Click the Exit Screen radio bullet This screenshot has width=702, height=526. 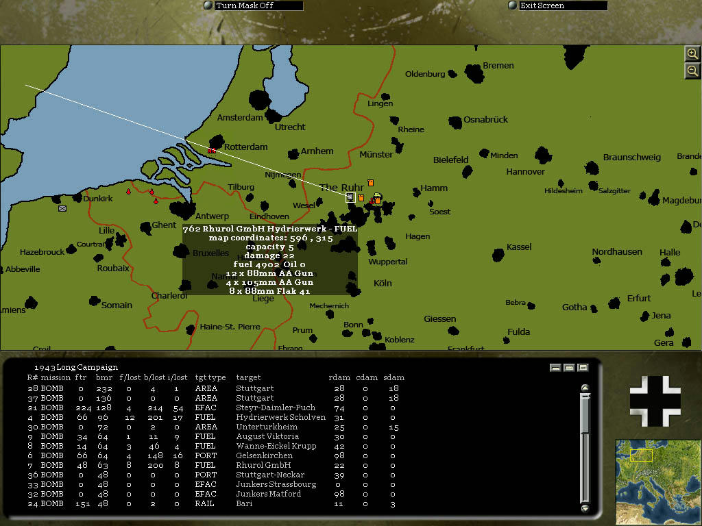click(x=513, y=5)
